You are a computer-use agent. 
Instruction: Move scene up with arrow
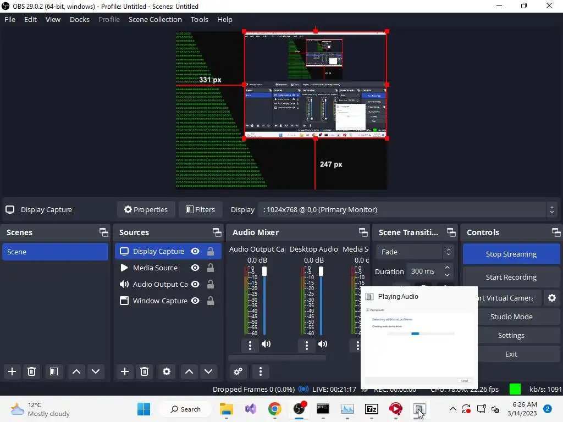tap(76, 371)
